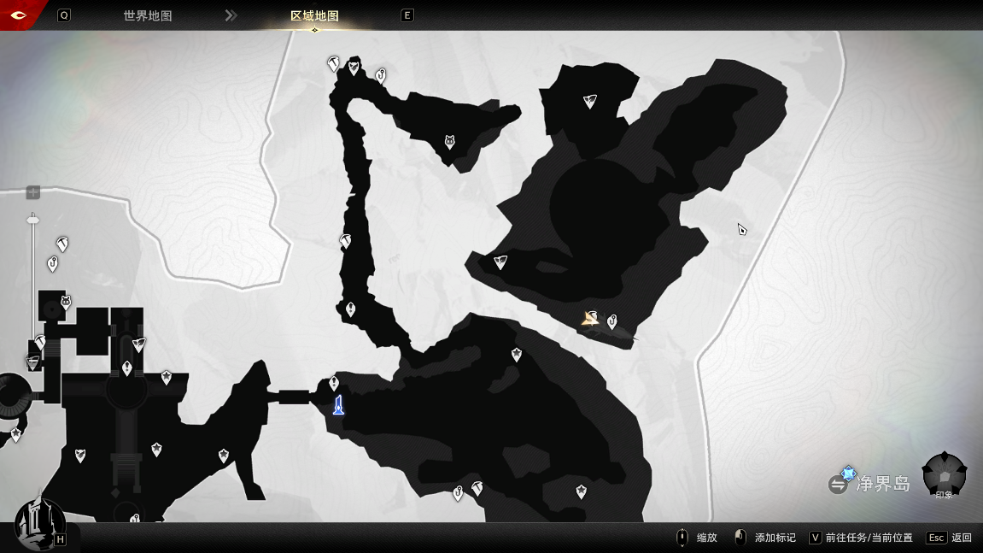Select the marker in the top black region

pos(589,102)
